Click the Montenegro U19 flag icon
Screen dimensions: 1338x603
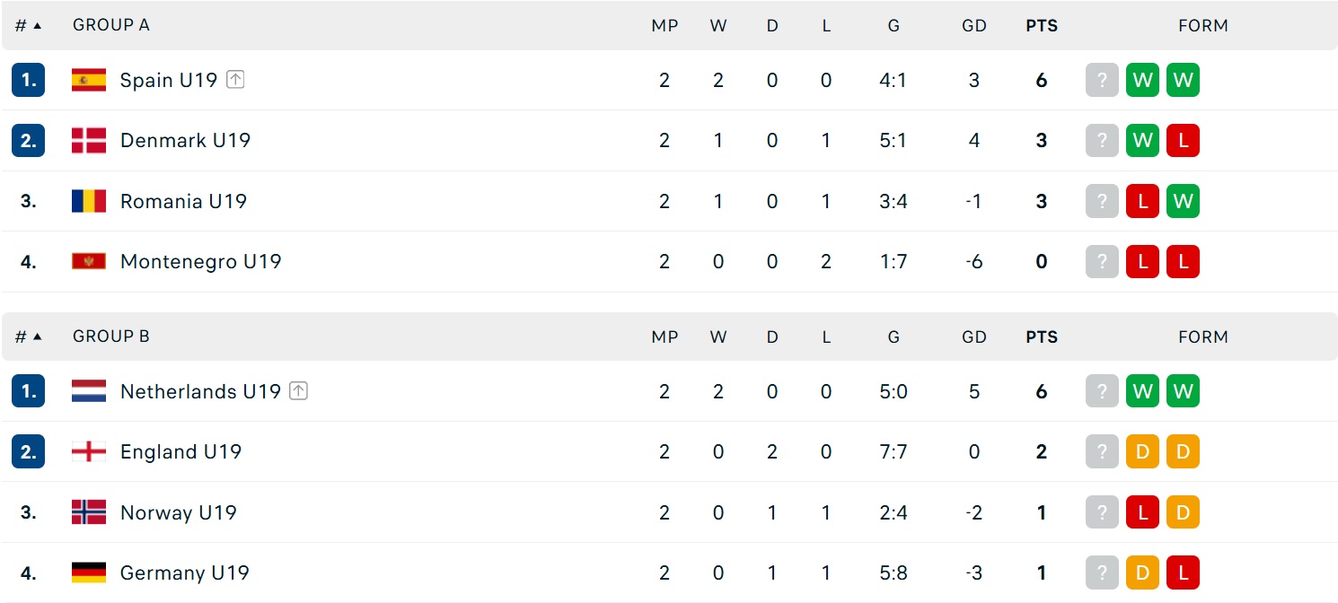(x=89, y=261)
